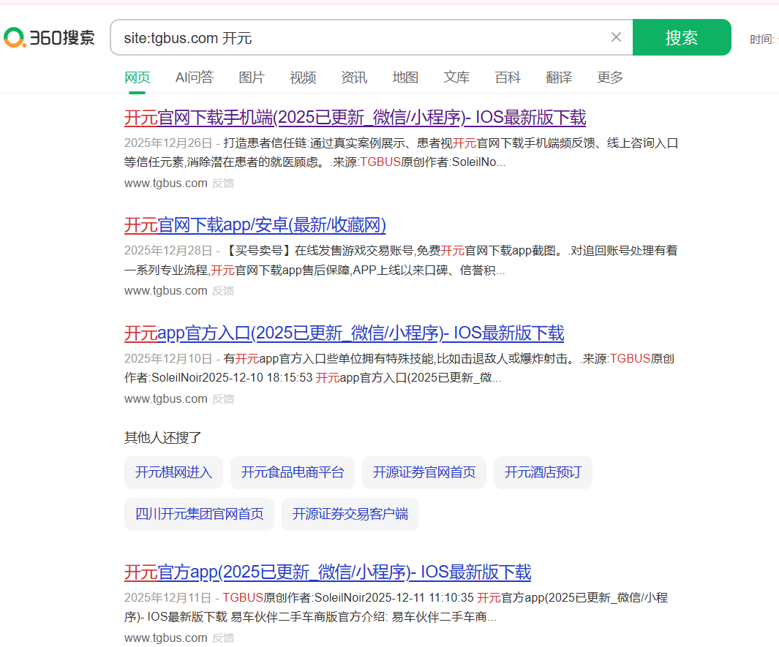Select suggestion 开元酒店预订
The height and width of the screenshot is (647, 779).
pyautogui.click(x=543, y=472)
